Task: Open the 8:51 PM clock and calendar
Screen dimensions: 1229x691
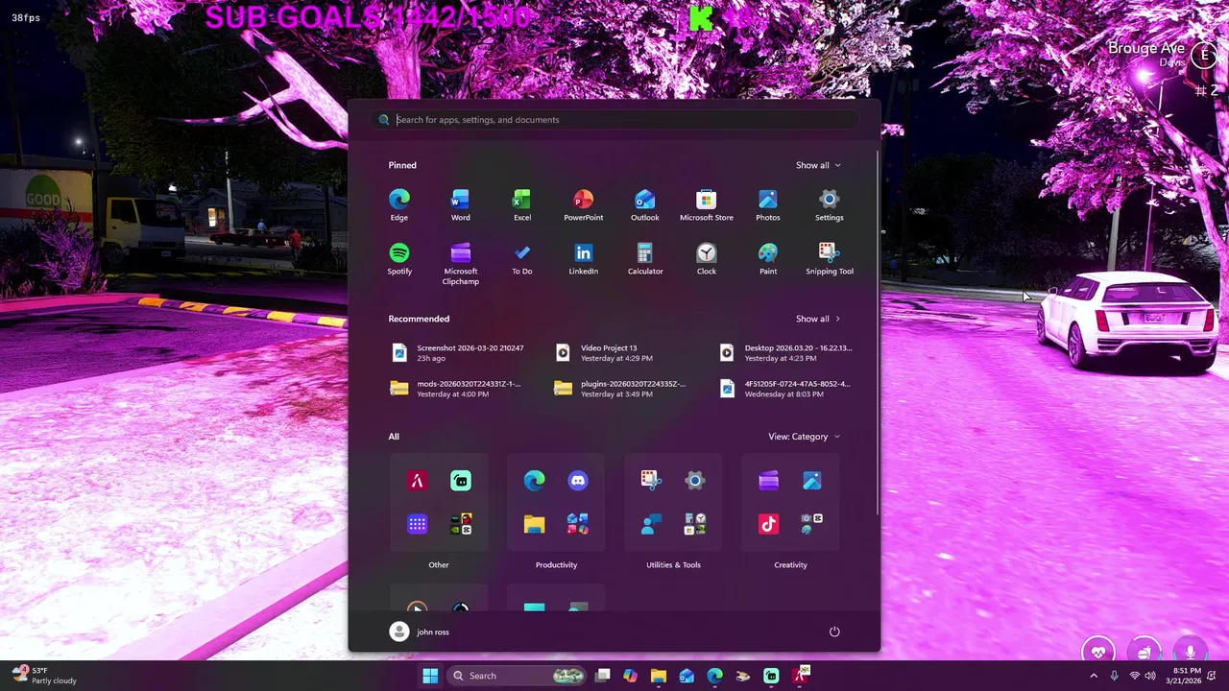Action: (1186, 676)
